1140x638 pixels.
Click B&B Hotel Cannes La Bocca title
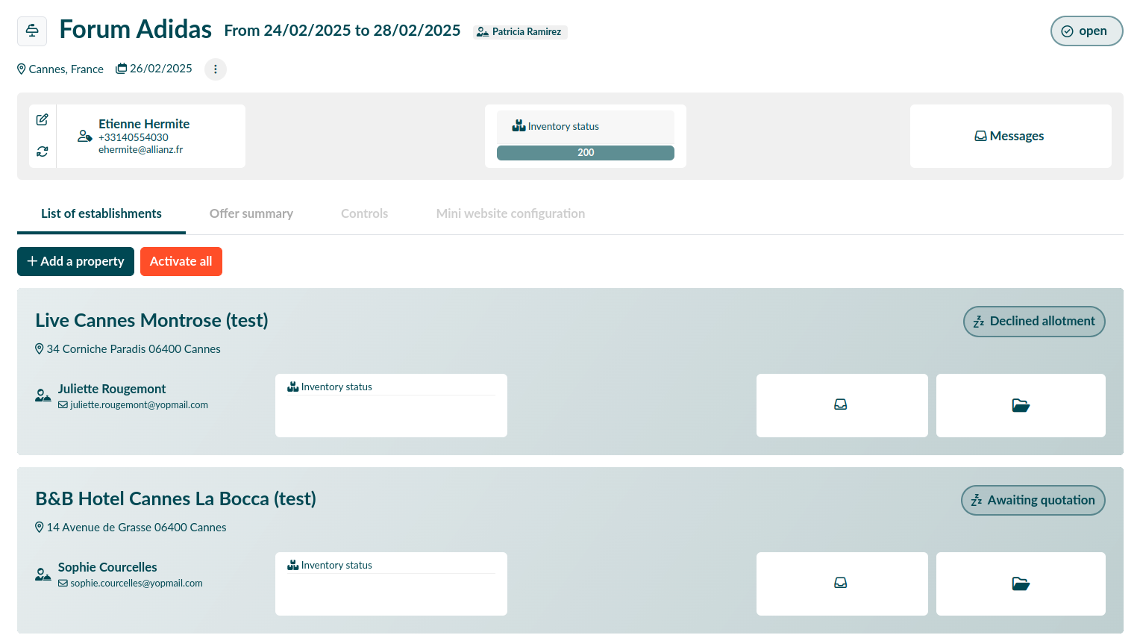[x=175, y=498]
